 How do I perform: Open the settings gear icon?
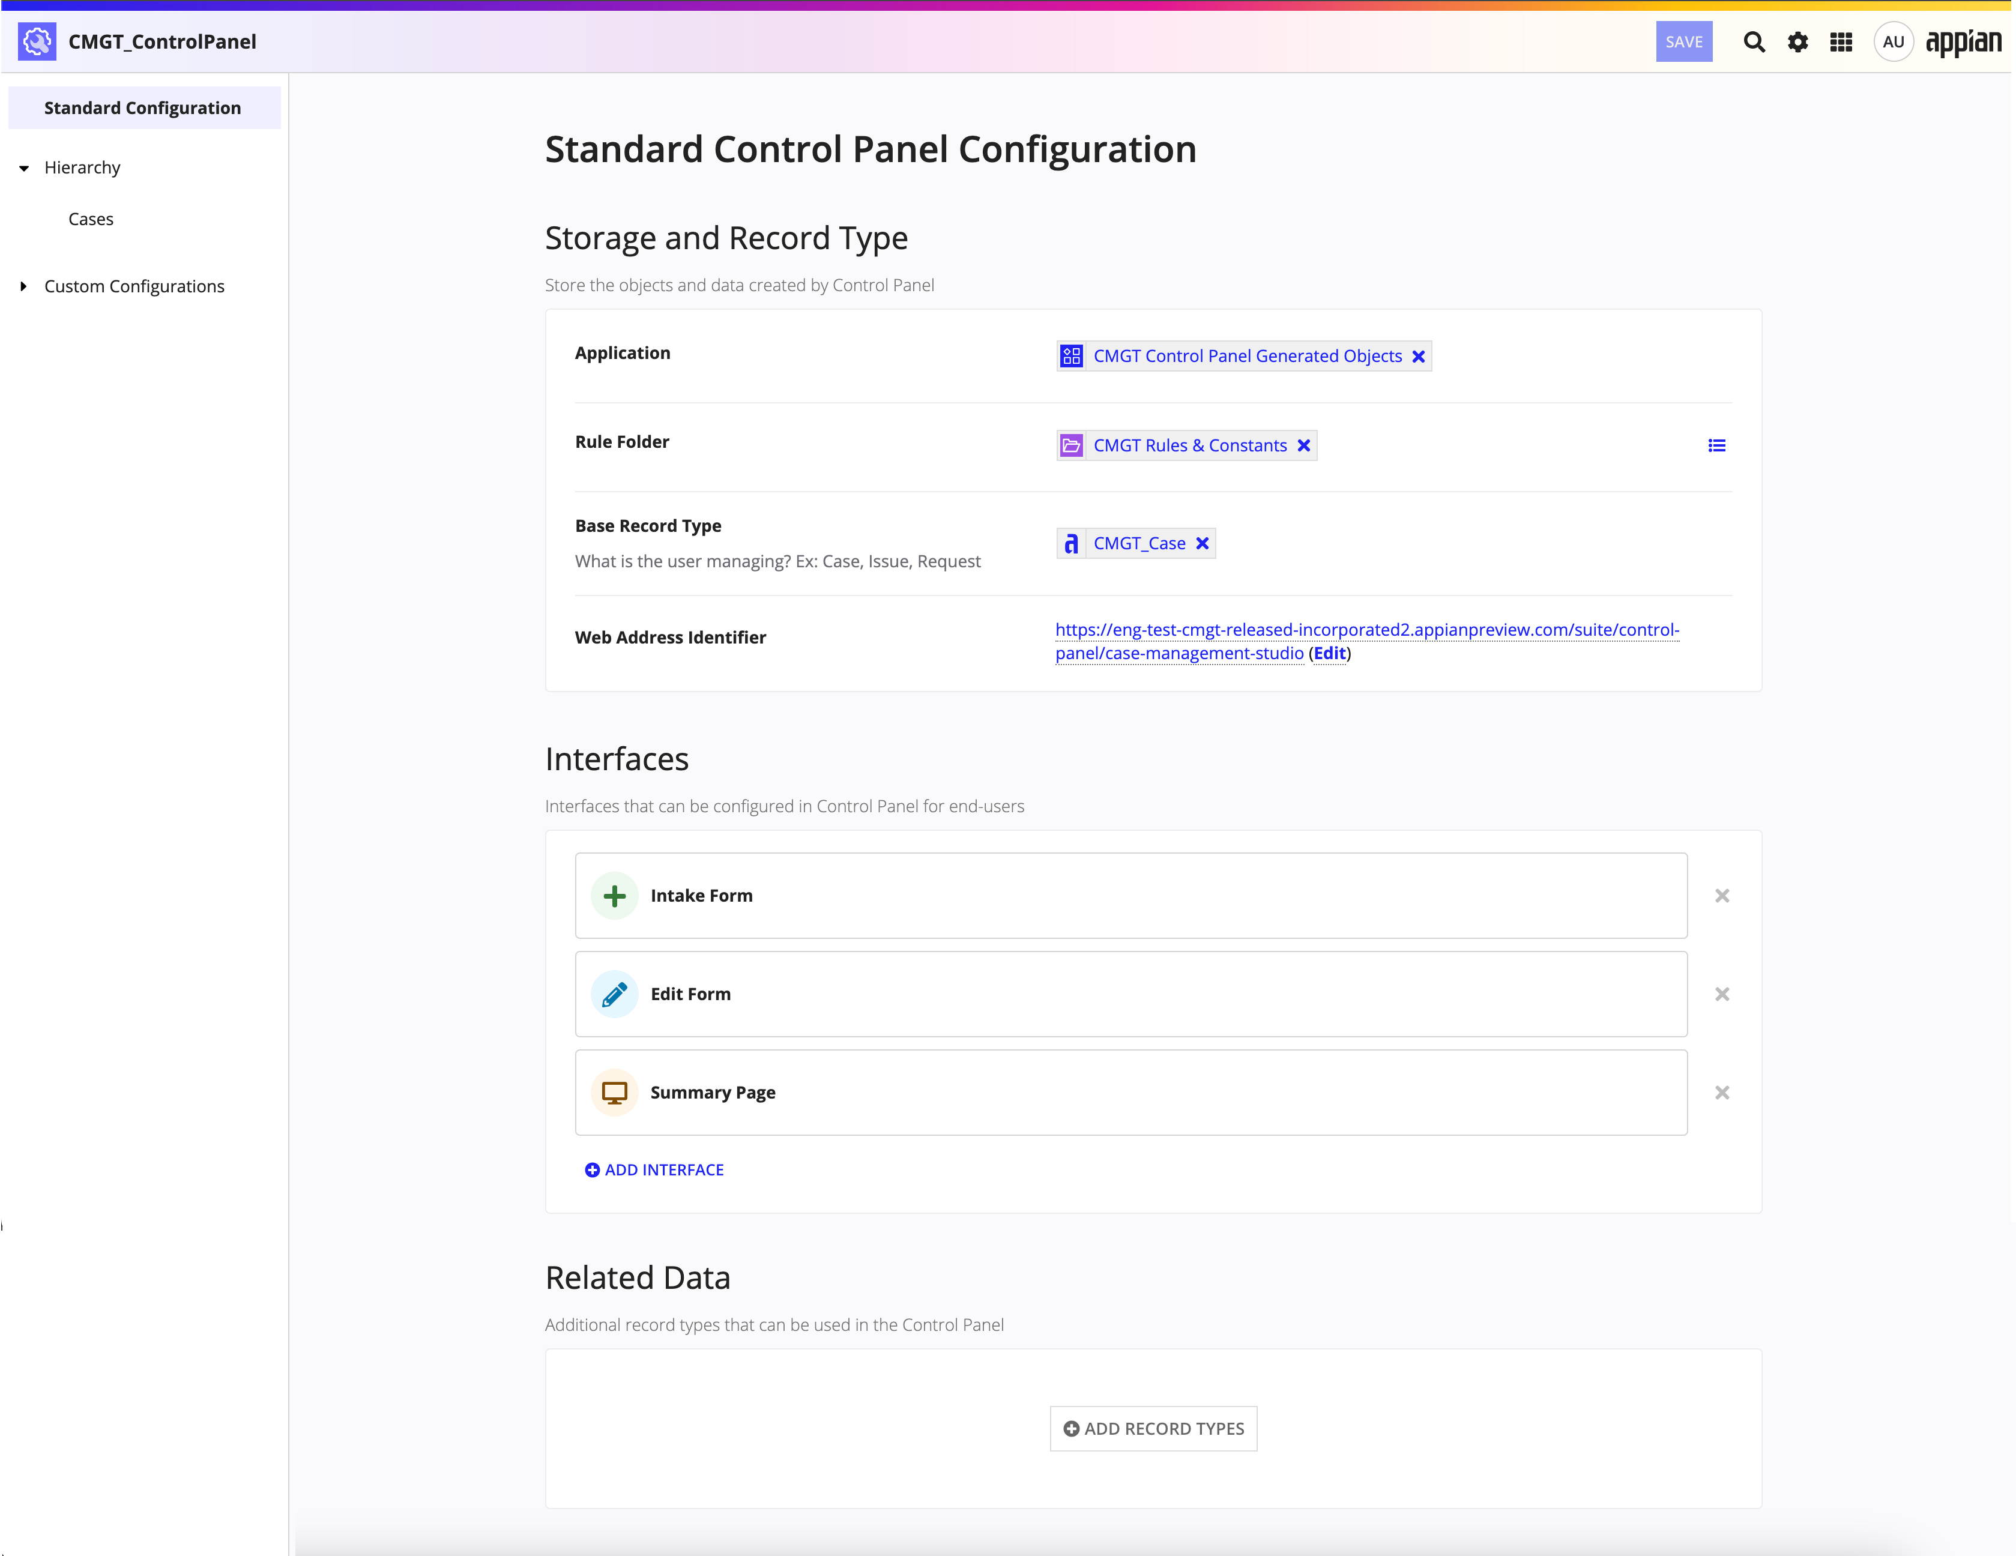point(1797,41)
